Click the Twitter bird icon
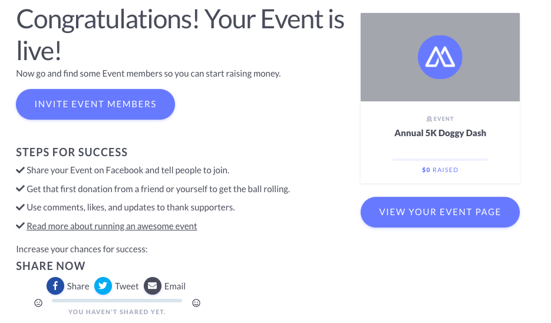This screenshot has height=323, width=551. pyautogui.click(x=103, y=286)
